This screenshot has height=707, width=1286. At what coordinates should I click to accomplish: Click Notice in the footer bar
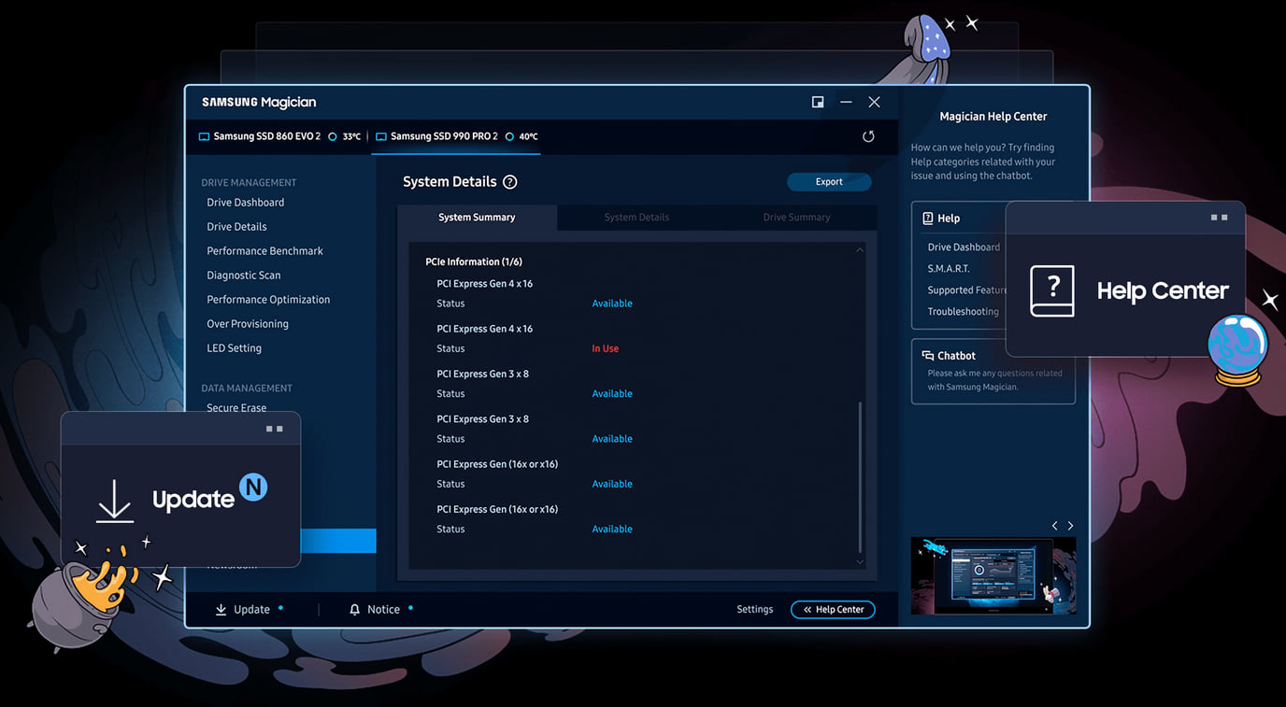point(381,610)
